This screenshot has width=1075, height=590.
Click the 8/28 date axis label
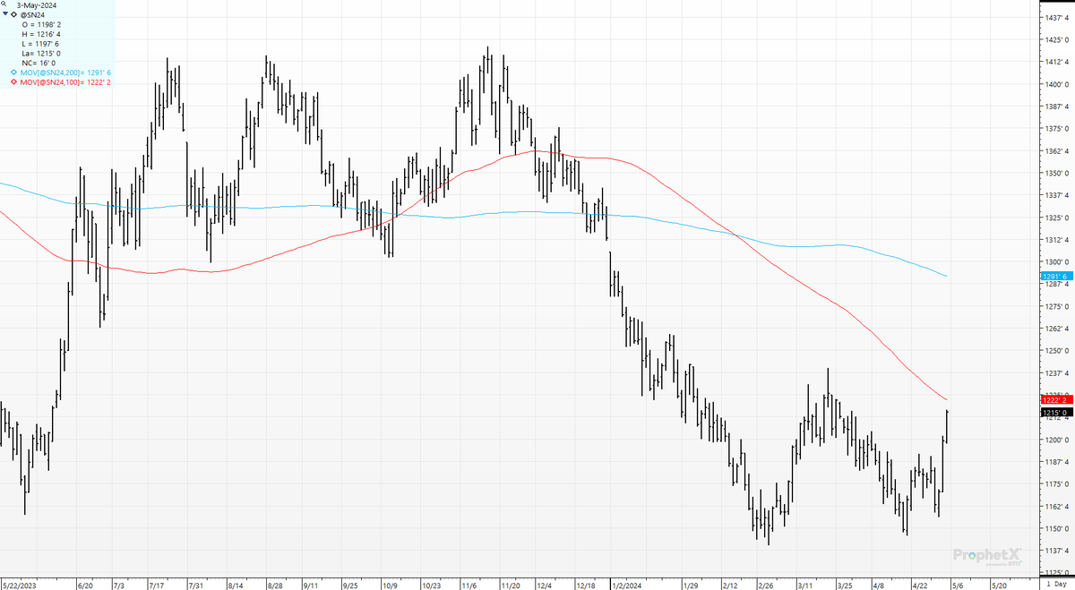coord(273,585)
